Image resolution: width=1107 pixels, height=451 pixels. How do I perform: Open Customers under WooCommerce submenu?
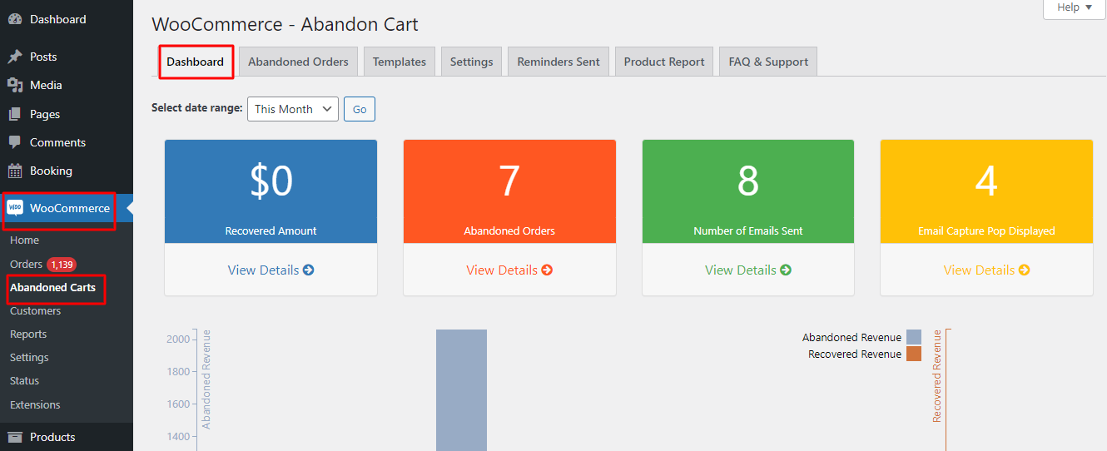pos(35,310)
